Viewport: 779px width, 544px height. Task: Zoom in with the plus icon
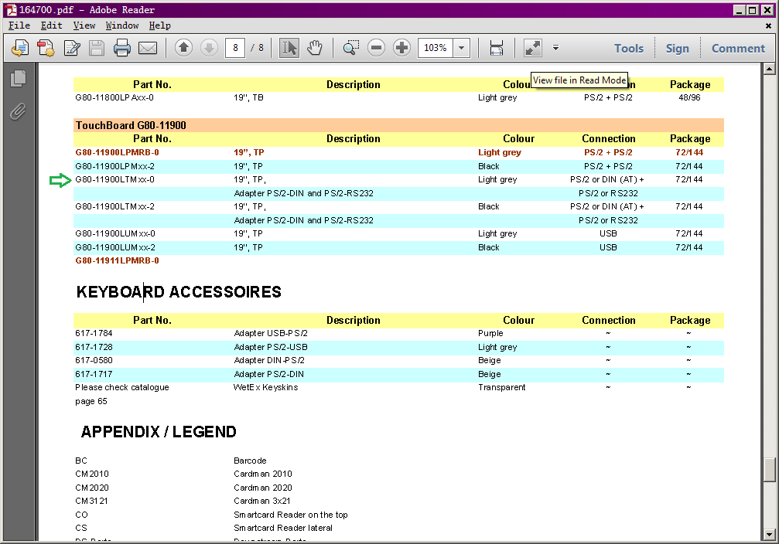click(401, 48)
